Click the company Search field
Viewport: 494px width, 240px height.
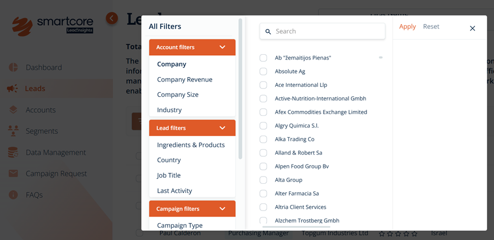pyautogui.click(x=328, y=32)
